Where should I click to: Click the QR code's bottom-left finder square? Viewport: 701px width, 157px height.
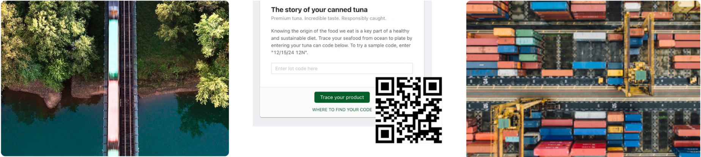[384, 134]
